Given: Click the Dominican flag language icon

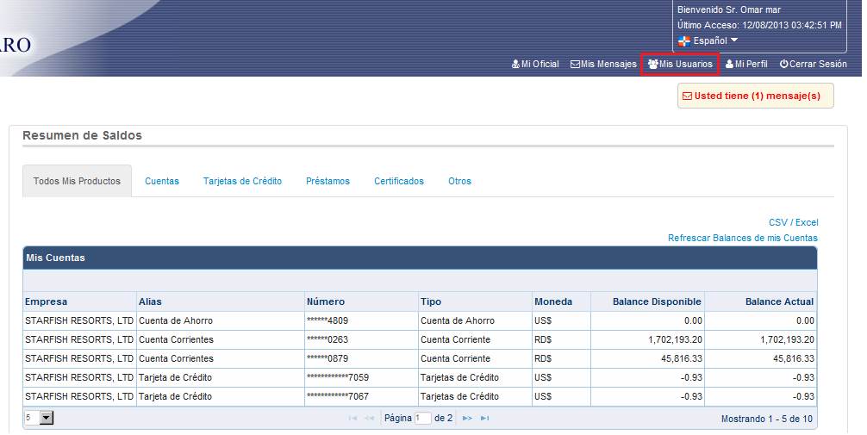Looking at the screenshot, I should [684, 40].
